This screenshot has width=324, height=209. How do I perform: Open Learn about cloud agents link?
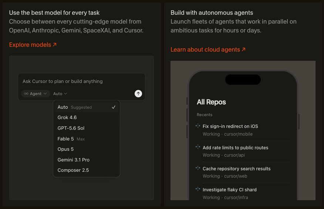click(x=208, y=50)
